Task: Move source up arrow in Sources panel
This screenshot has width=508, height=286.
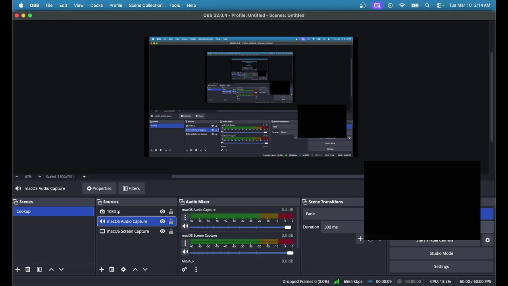Action: pos(135,269)
